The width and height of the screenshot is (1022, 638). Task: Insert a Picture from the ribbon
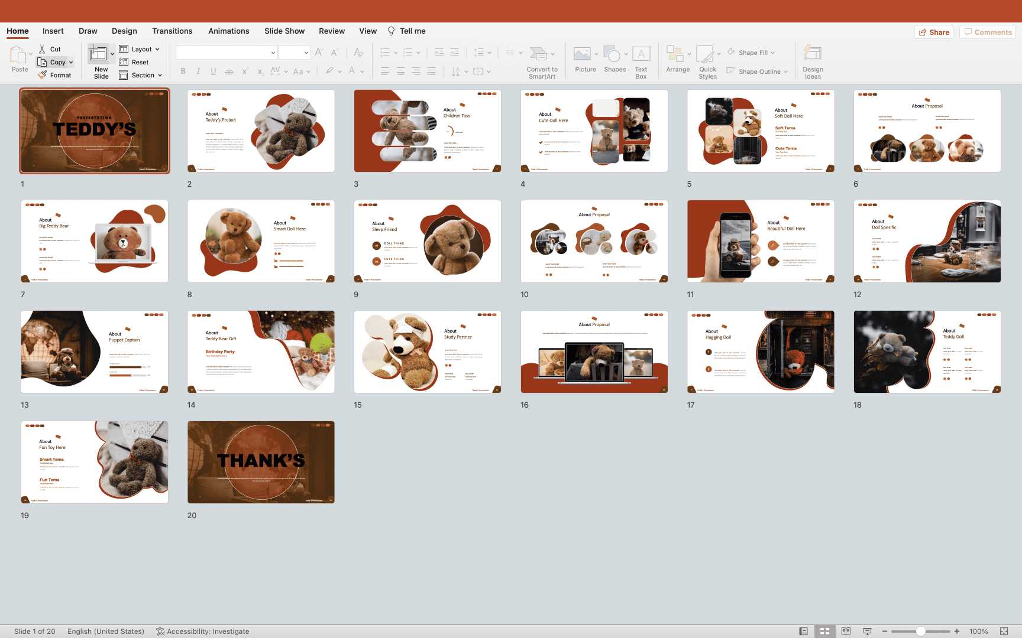point(583,55)
